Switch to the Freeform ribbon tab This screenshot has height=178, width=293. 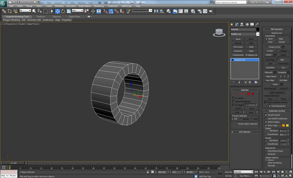click(41, 17)
